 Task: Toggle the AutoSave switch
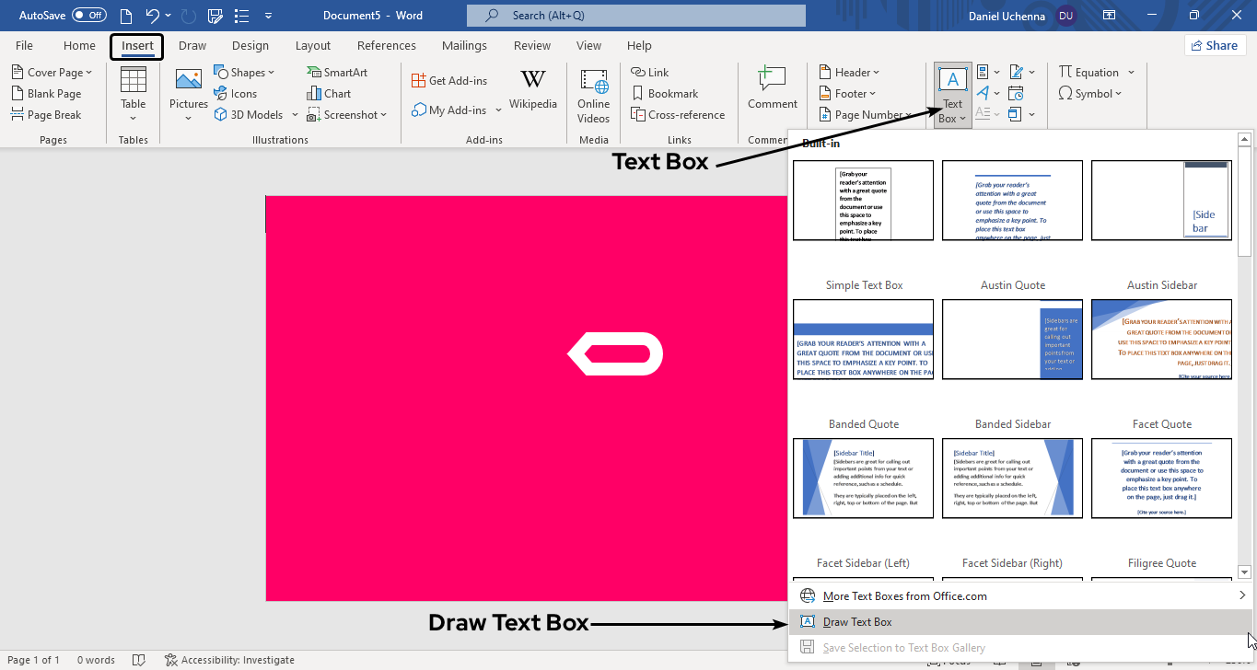point(88,16)
